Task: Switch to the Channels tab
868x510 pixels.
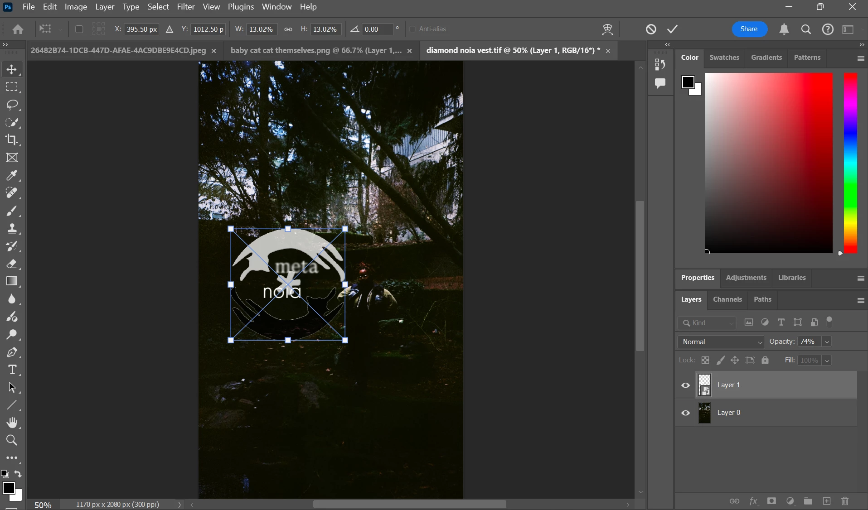Action: pyautogui.click(x=727, y=299)
